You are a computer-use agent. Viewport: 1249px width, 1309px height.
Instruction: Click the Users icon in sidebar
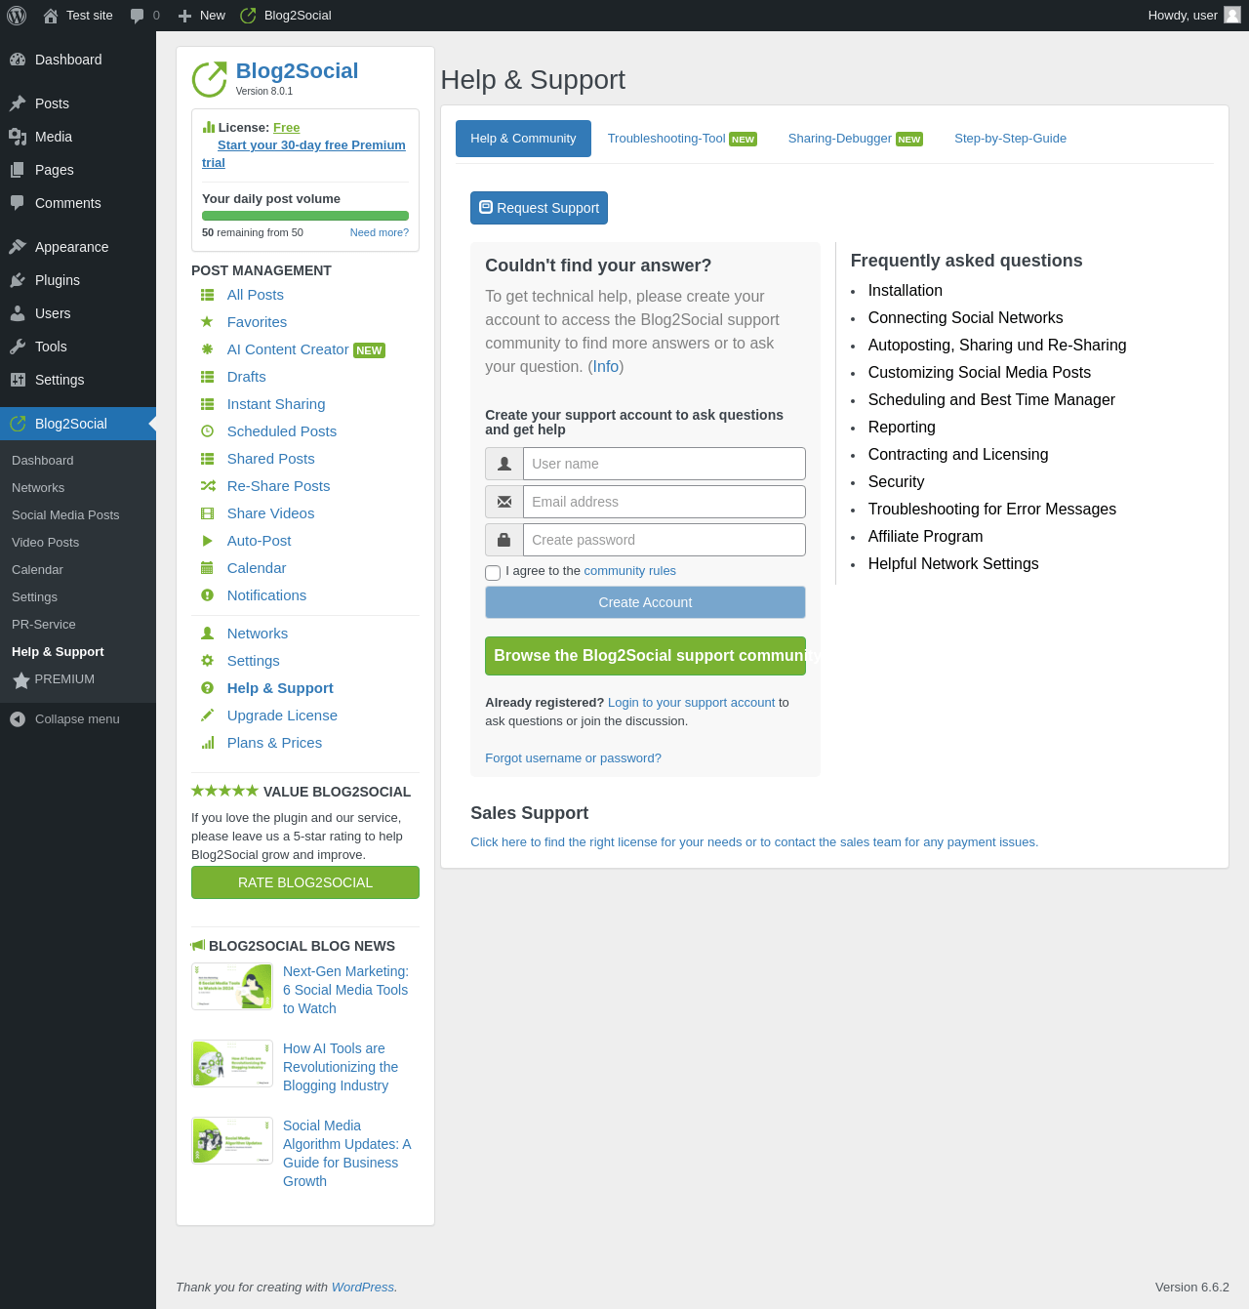click(x=18, y=313)
